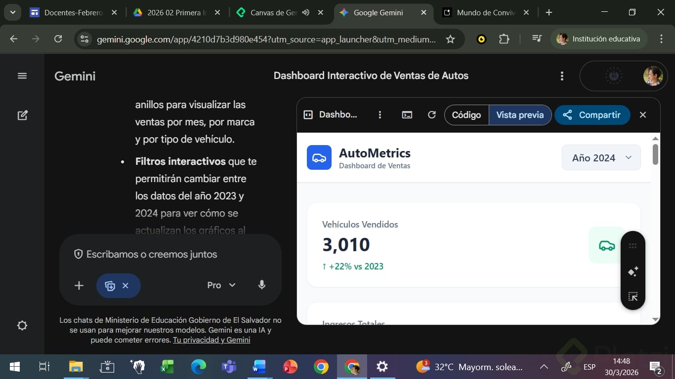675x379 pixels.
Task: Bookmark this page with the star icon
Action: (450, 39)
